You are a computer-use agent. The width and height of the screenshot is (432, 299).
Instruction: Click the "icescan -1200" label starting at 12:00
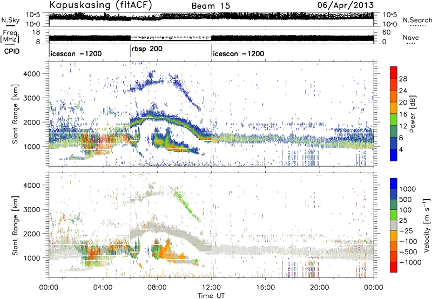239,53
